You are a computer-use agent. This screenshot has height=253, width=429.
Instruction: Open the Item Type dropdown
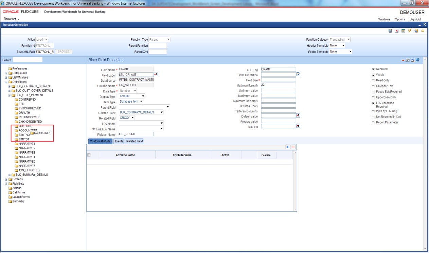click(x=131, y=102)
